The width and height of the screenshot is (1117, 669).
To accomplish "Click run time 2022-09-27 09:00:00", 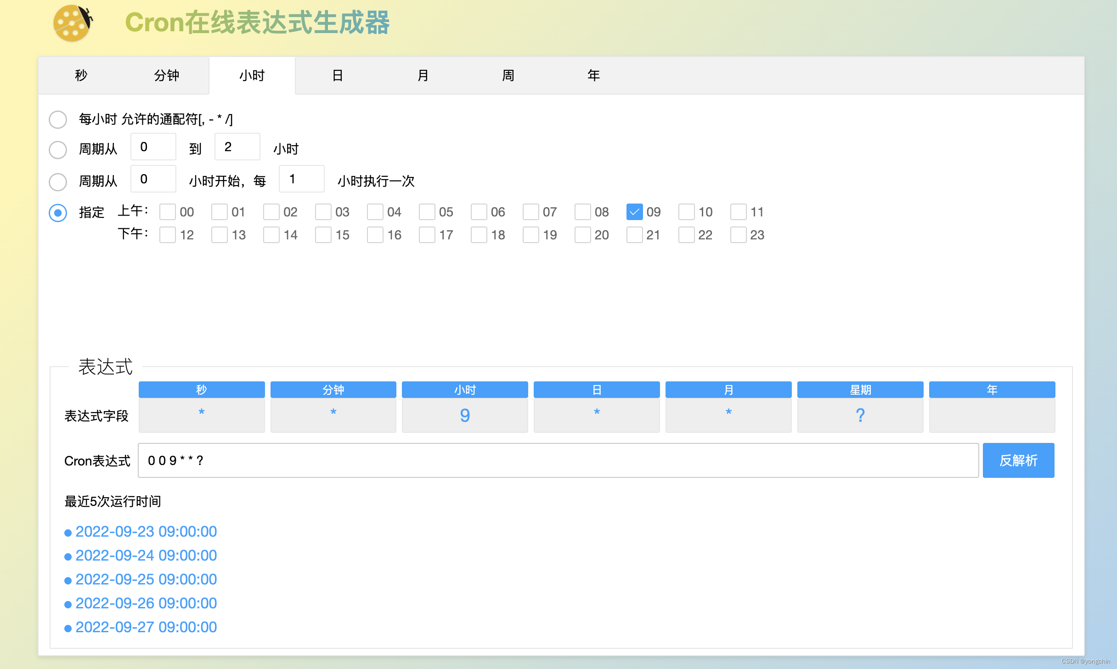I will click(146, 627).
